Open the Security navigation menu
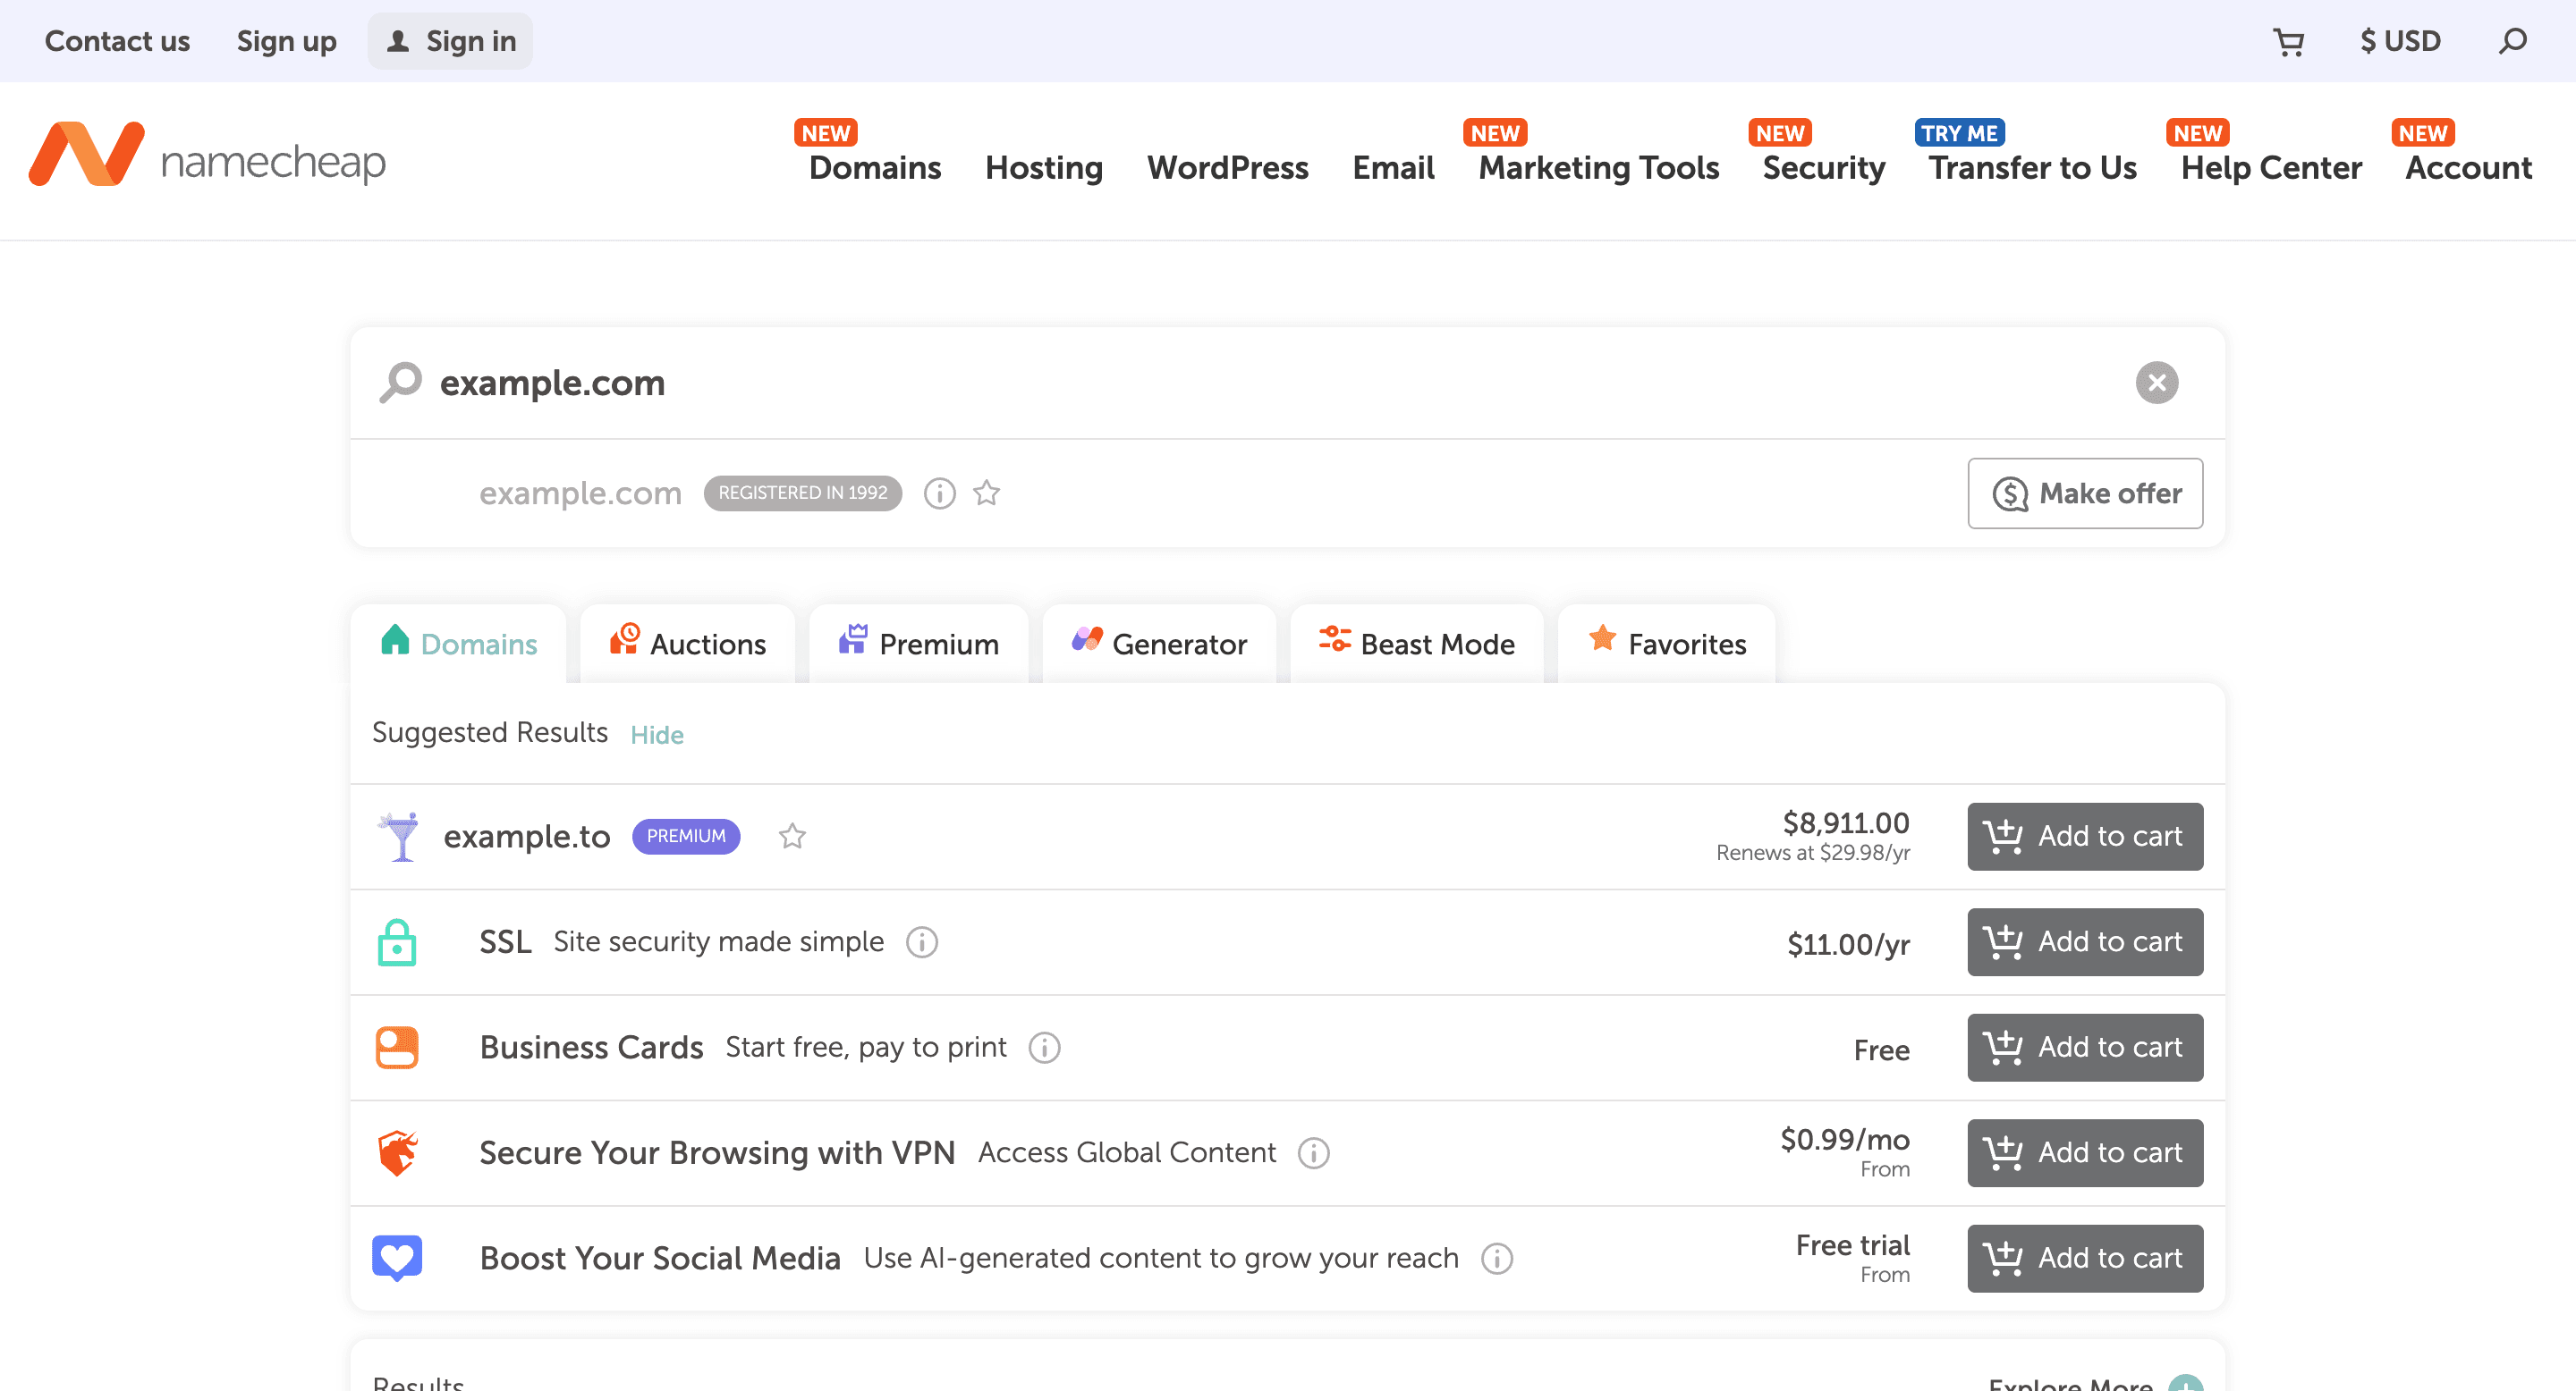 point(1824,168)
